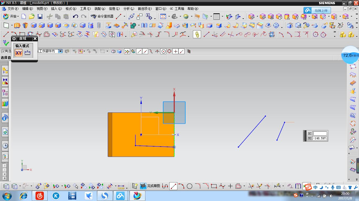Select the Revolve feature icon
This screenshot has width=359, height=201.
[25, 25]
